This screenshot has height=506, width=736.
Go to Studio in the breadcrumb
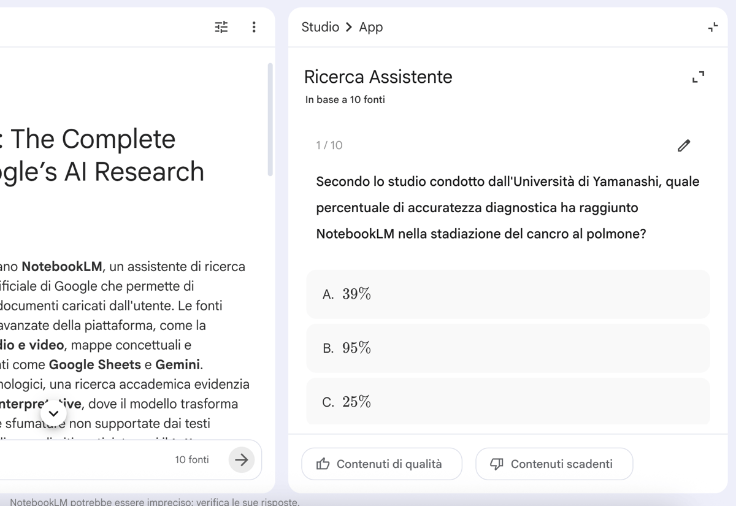pyautogui.click(x=320, y=27)
